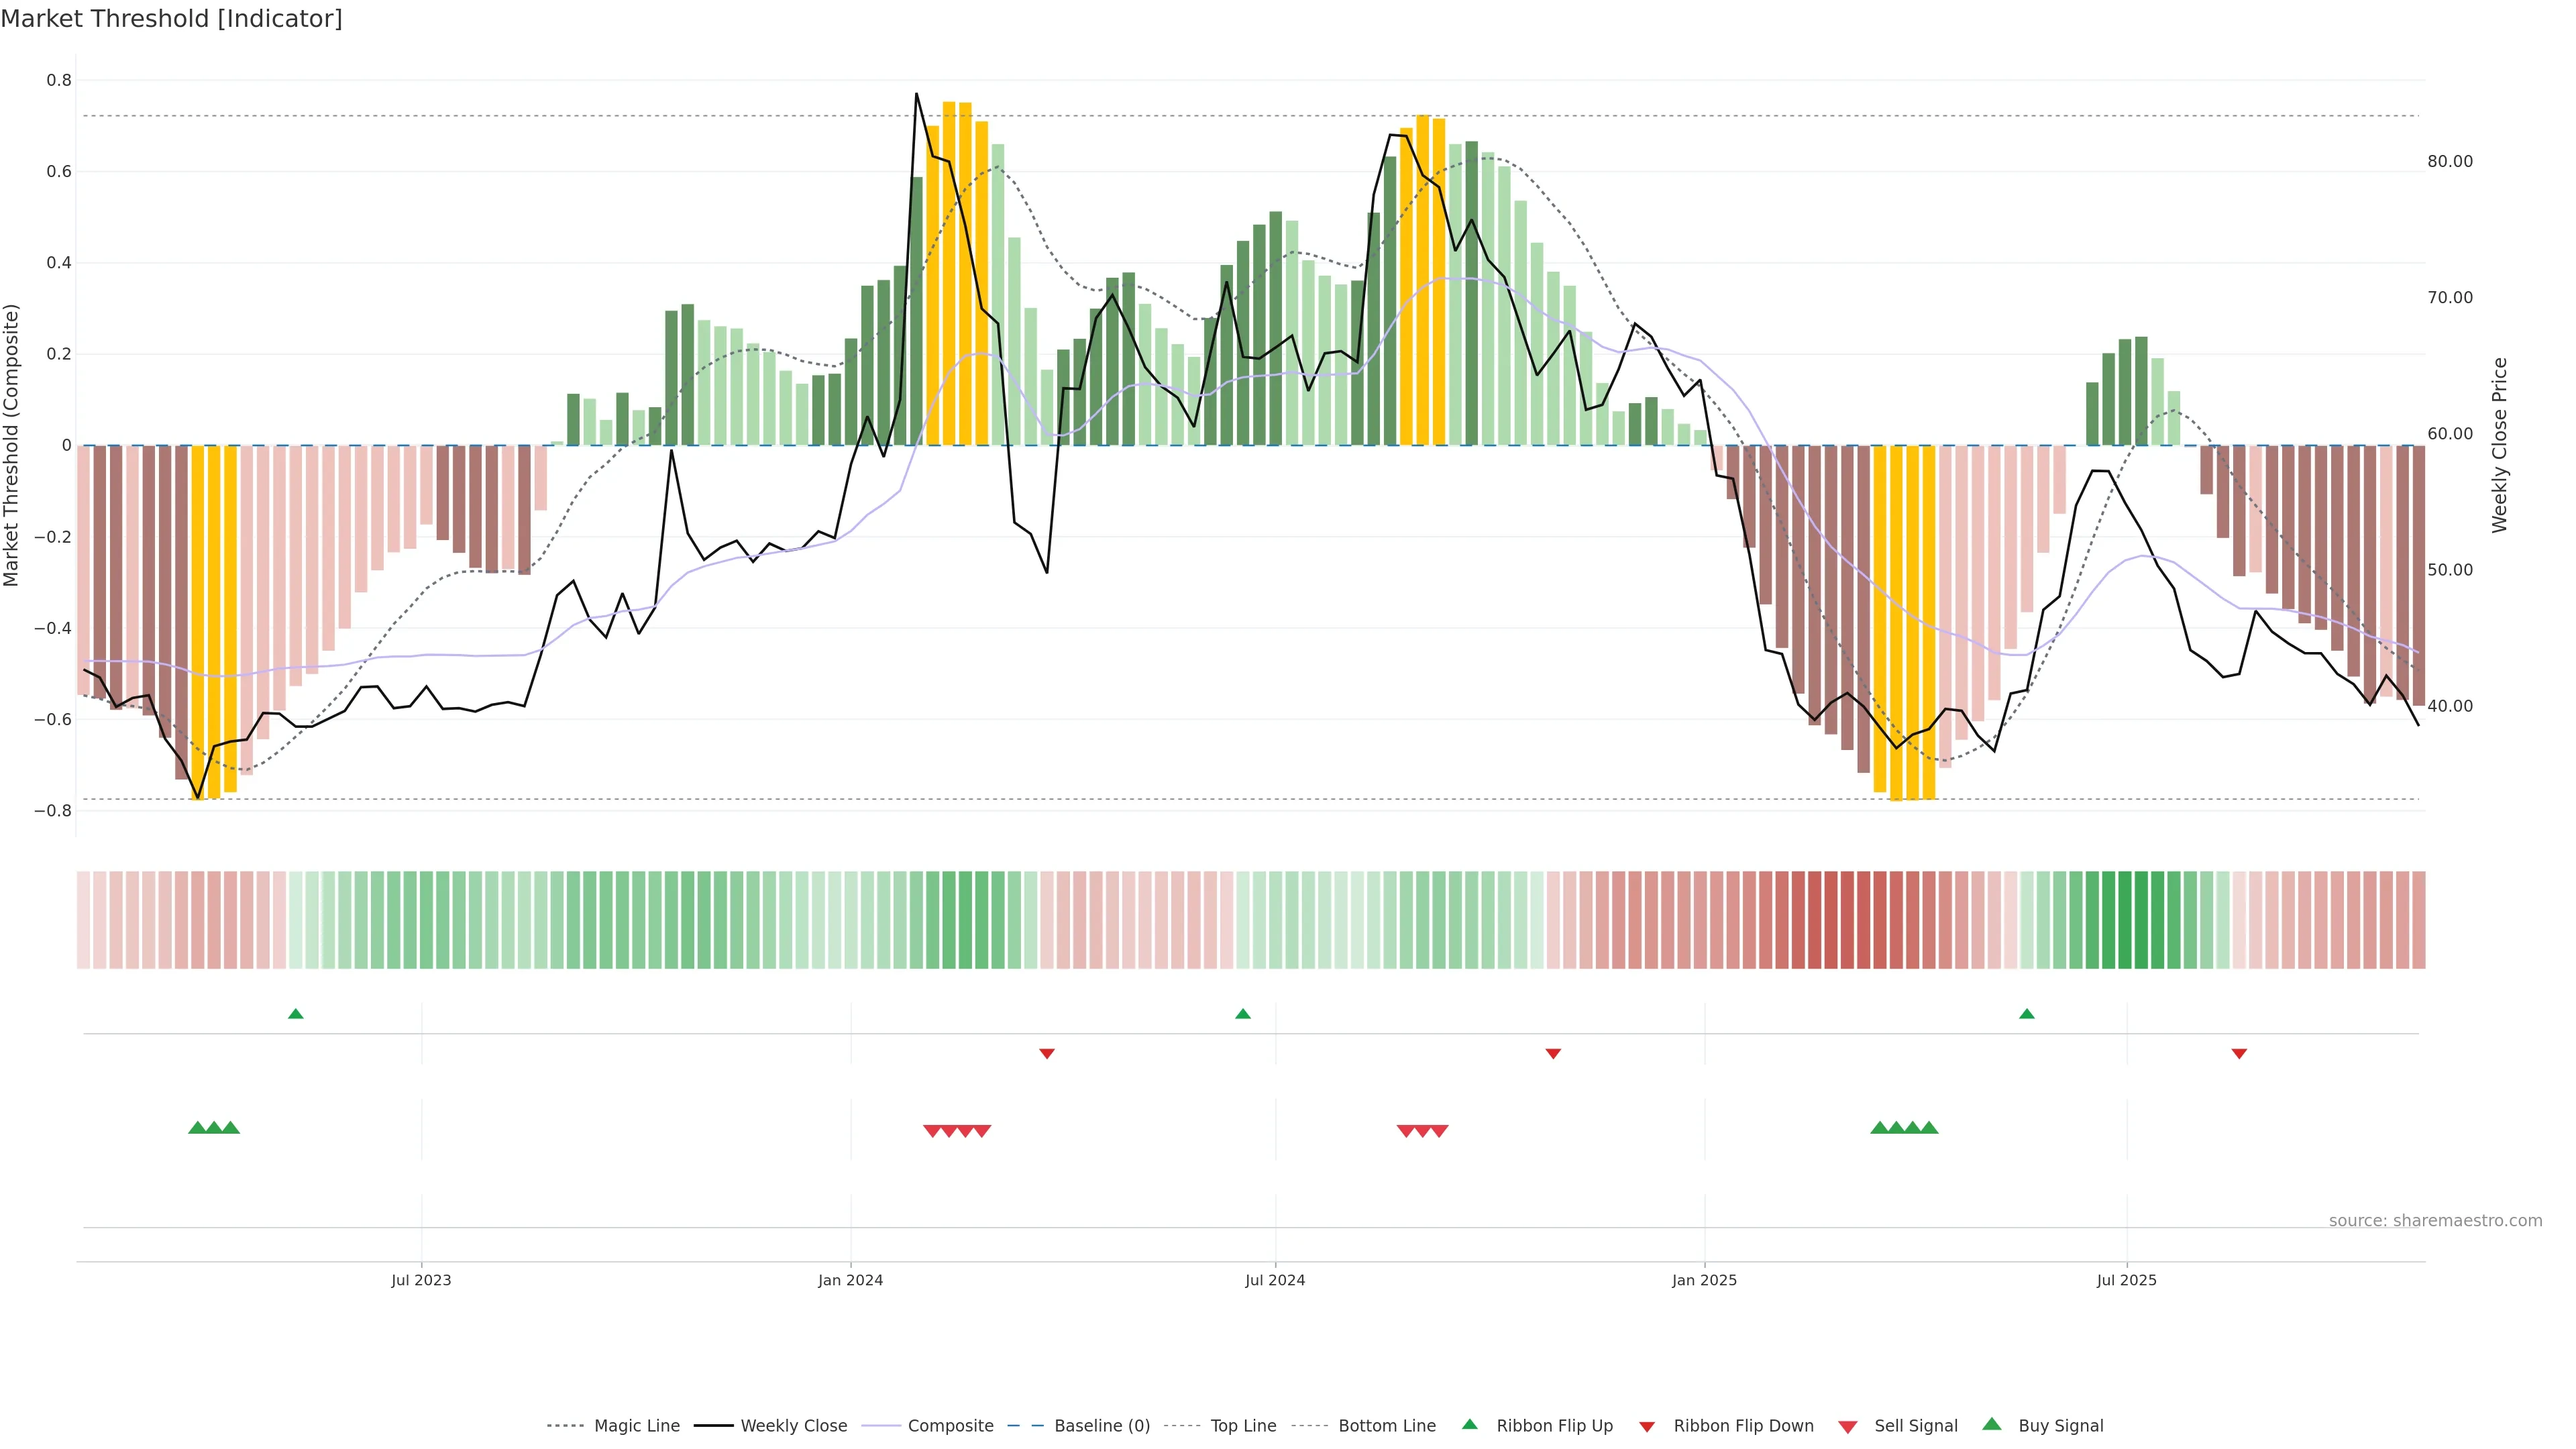Click the Buy Signal legend green triangle icon

tap(1991, 1424)
